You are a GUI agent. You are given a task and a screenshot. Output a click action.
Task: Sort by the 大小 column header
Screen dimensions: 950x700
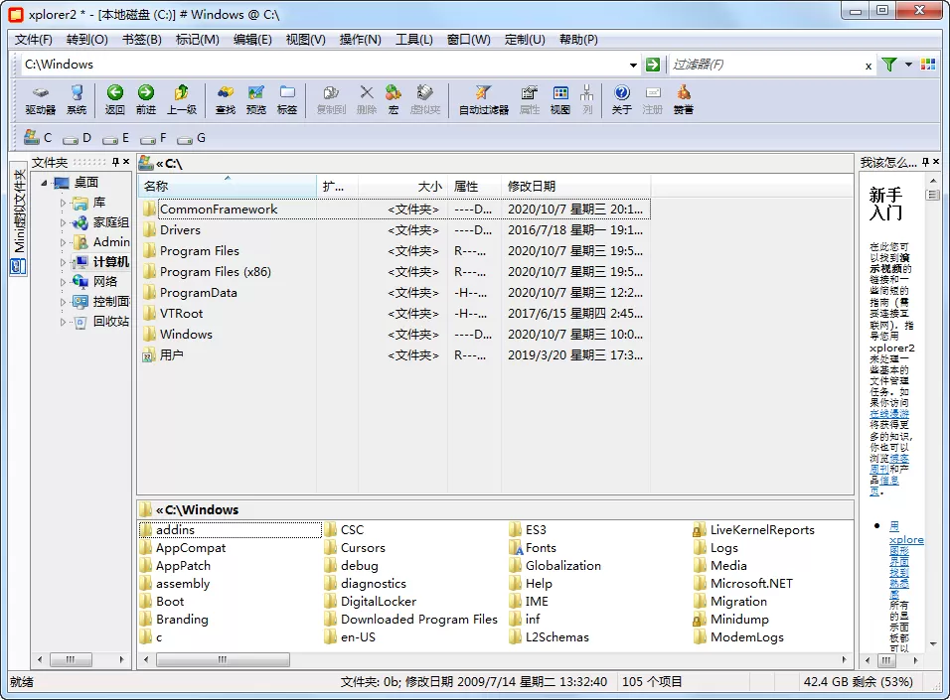[x=402, y=186]
